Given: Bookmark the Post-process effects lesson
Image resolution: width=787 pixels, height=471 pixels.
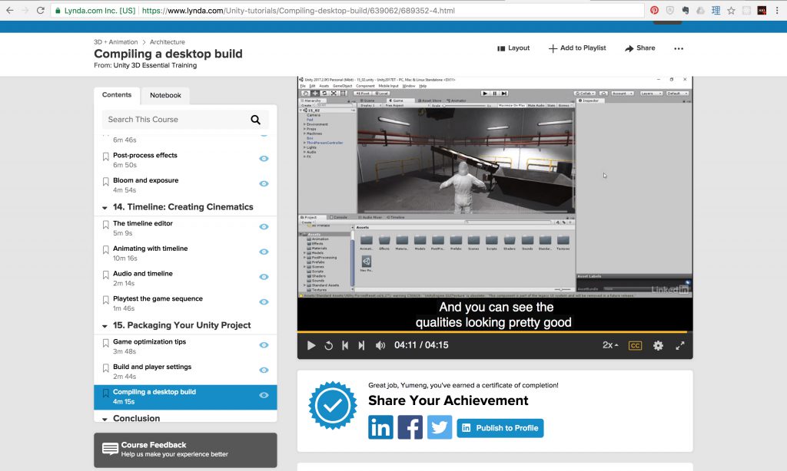Looking at the screenshot, I should click(105, 156).
